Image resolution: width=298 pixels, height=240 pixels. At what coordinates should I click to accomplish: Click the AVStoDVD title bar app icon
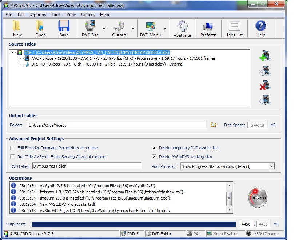[x=6, y=5]
